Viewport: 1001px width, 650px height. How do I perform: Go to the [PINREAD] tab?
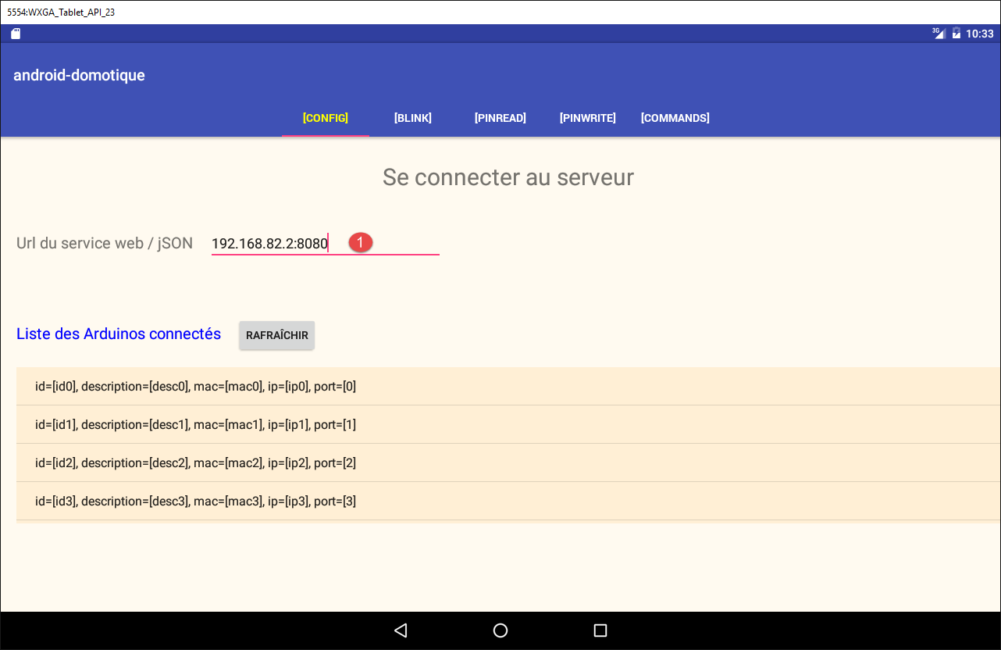point(500,118)
